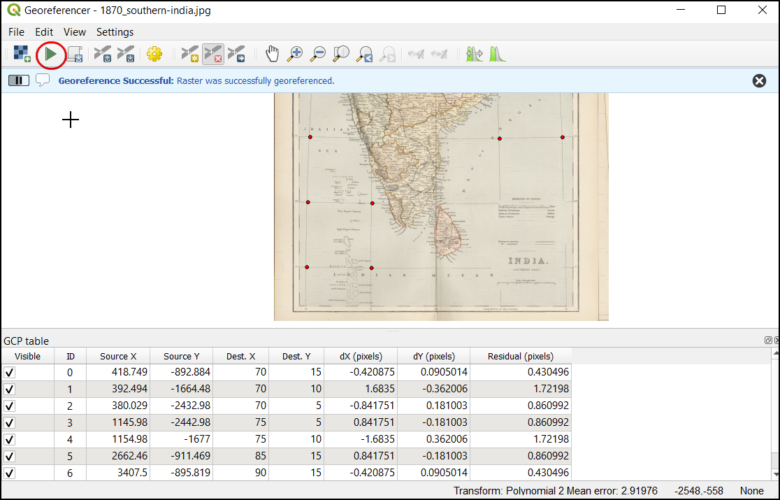780x500 pixels.
Task: Activate the Pan hand tool
Action: 272,54
